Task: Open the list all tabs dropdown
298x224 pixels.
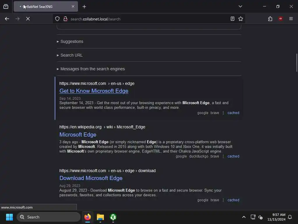Action: coord(240,6)
